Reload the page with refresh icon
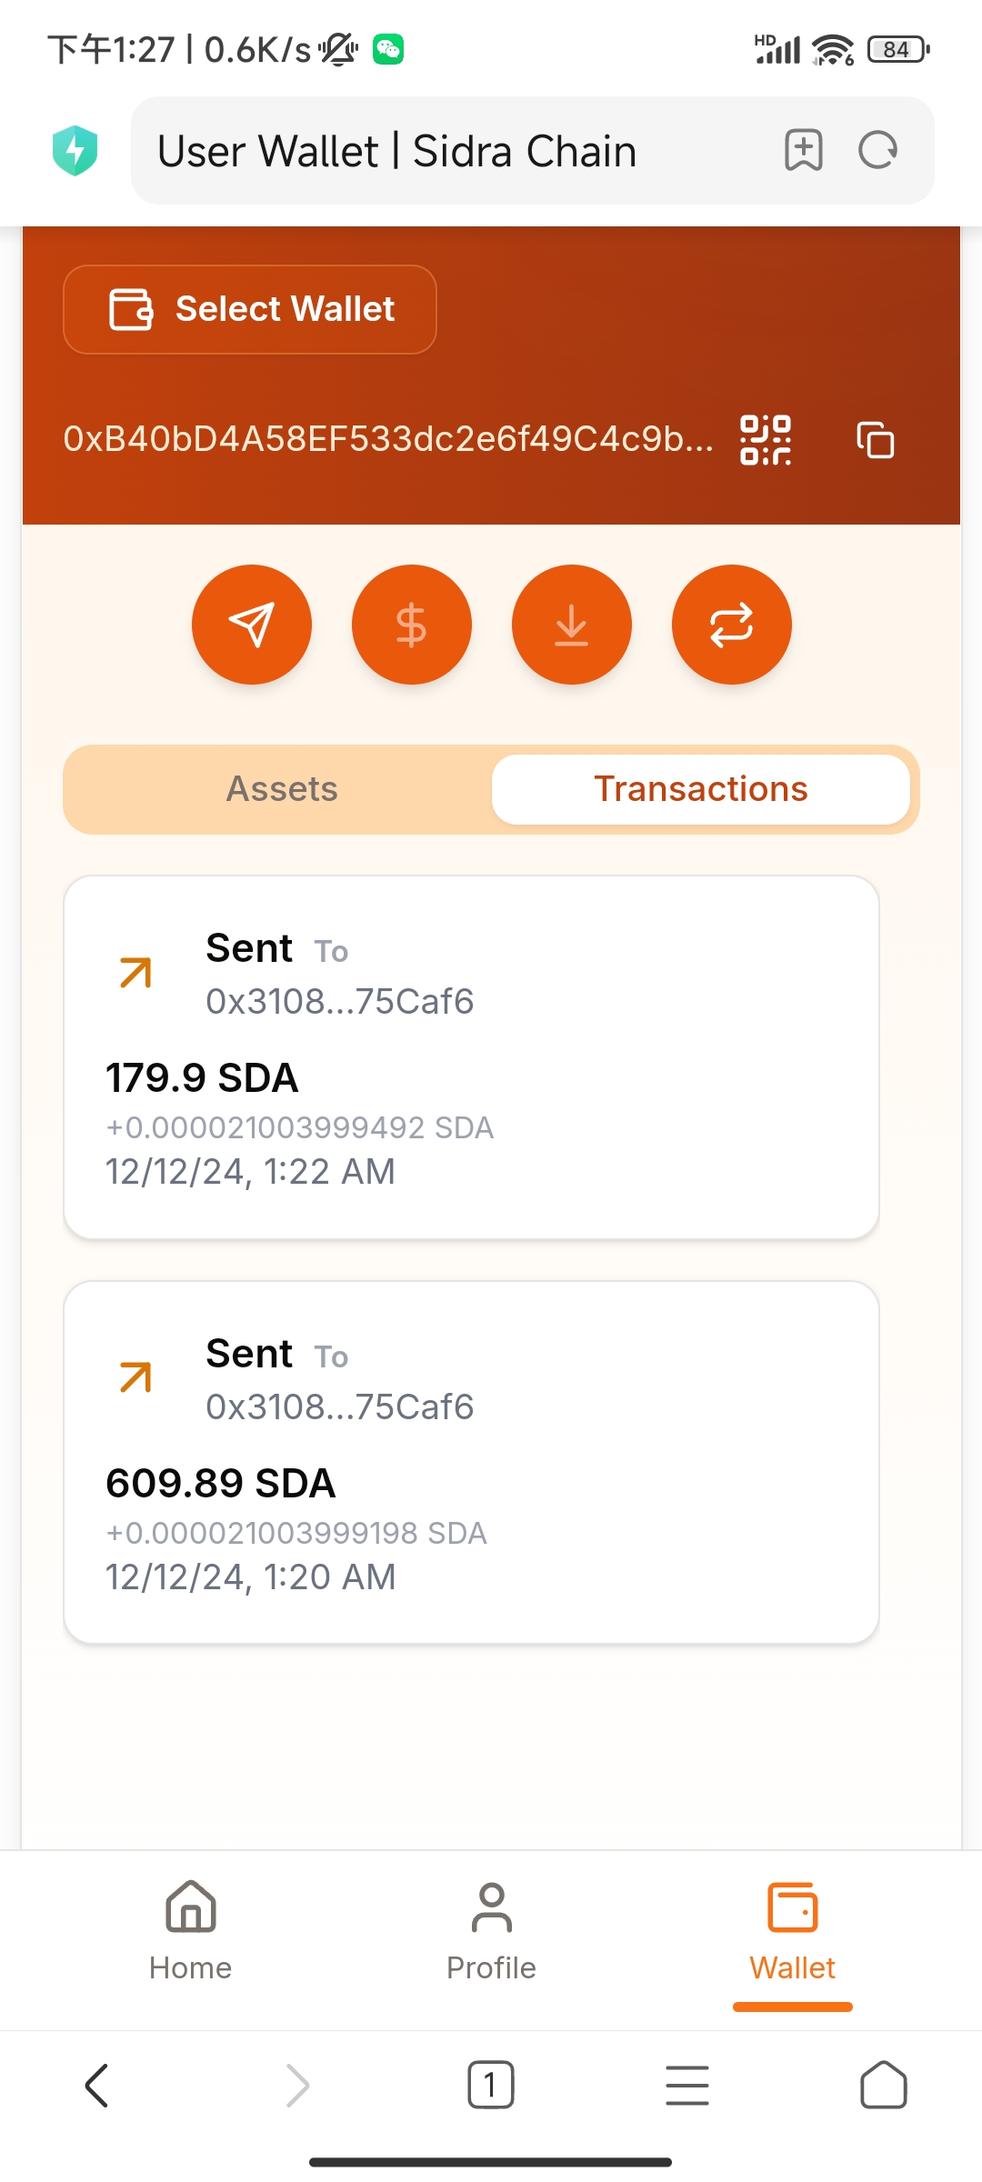The image size is (982, 2182). tap(877, 151)
